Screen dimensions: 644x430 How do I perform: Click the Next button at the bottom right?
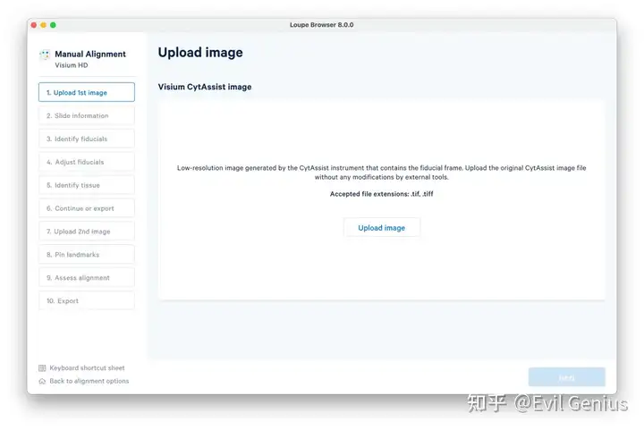pos(567,377)
